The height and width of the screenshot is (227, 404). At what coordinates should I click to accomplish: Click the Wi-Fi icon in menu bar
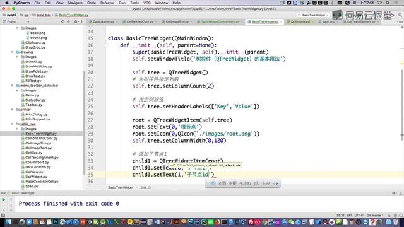click(x=379, y=3)
